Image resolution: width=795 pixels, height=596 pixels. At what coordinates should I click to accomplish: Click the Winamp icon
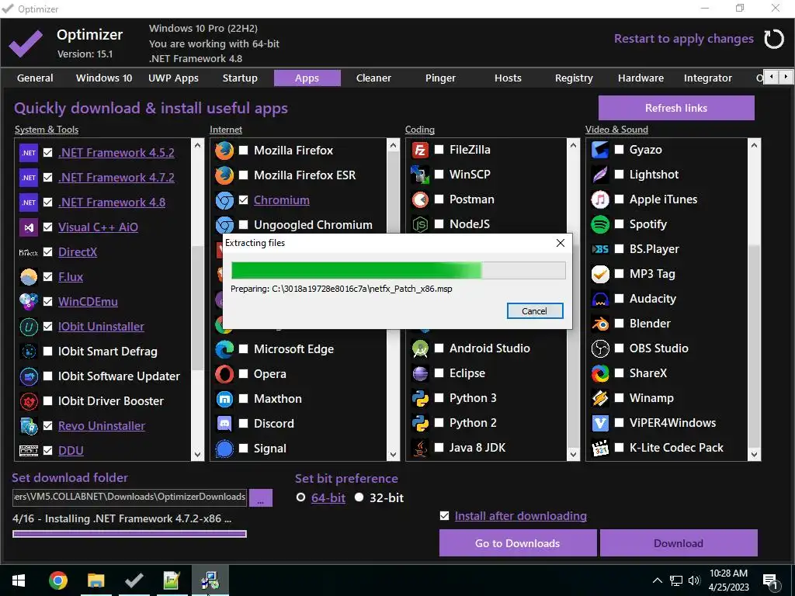[x=600, y=398]
